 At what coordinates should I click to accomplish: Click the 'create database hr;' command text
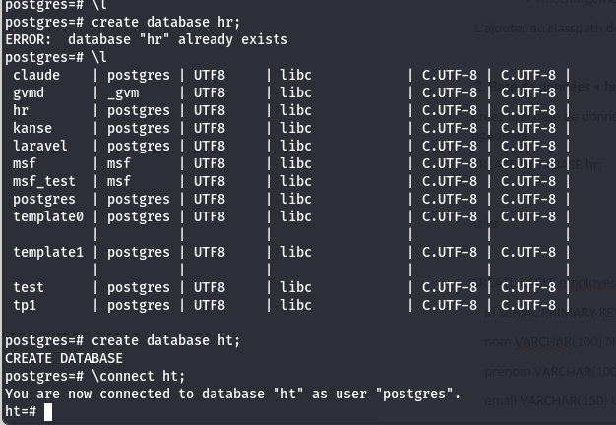click(165, 22)
